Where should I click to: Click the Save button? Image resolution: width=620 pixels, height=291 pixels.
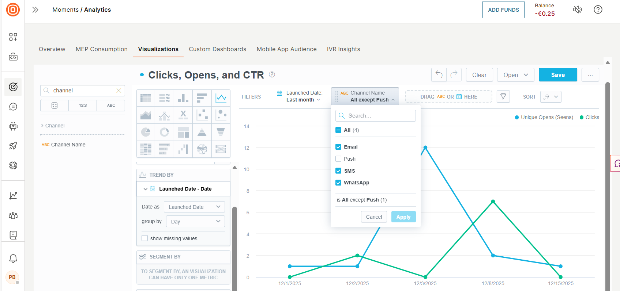(x=557, y=75)
